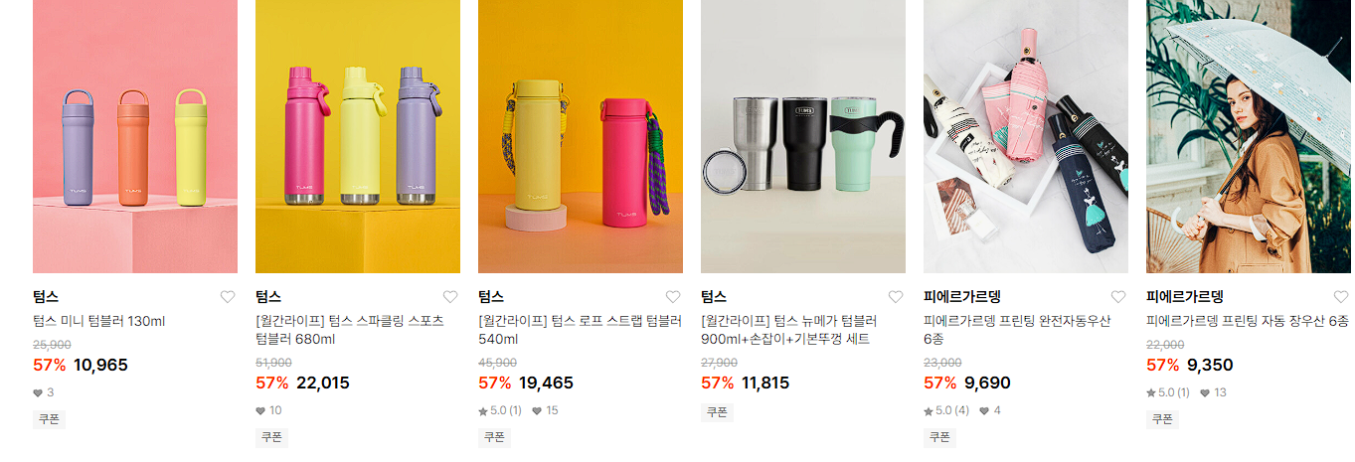Like 피에르가르뎅 프린팅 완전자동우산 6종
Screen dimensions: 1355x462
1118,296
